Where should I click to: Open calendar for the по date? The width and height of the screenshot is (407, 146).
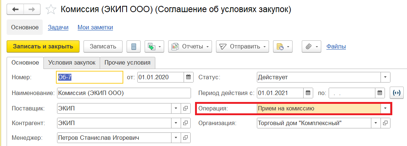tap(380, 93)
